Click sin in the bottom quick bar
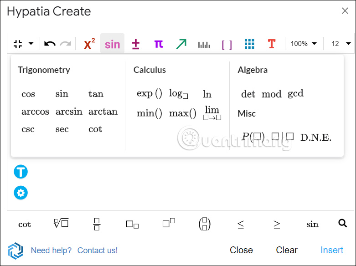Image resolution: width=356 pixels, height=266 pixels. click(312, 224)
